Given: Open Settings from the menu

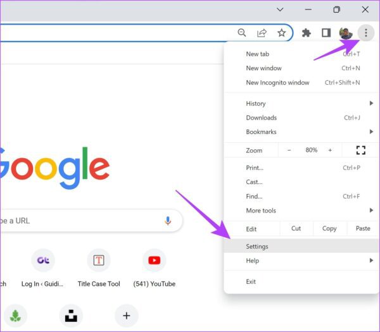Looking at the screenshot, I should (257, 246).
